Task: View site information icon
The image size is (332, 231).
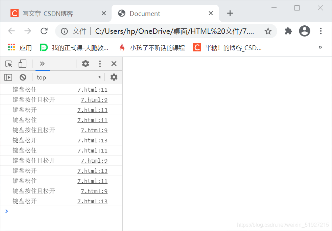Action: pyautogui.click(x=64, y=31)
